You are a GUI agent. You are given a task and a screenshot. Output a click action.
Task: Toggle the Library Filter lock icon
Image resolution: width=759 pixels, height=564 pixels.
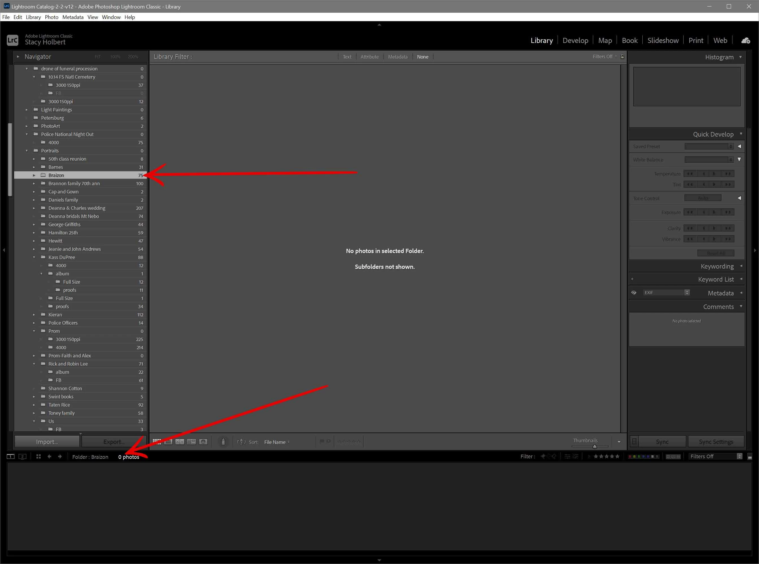[x=622, y=57]
